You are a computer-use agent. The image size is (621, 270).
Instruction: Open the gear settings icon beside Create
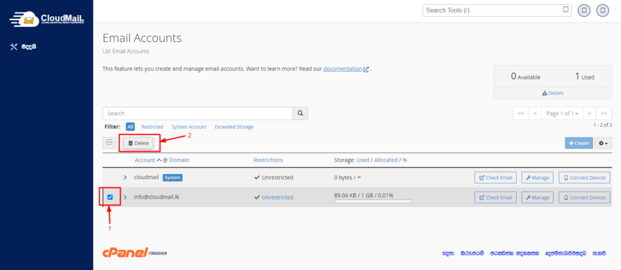click(x=604, y=143)
